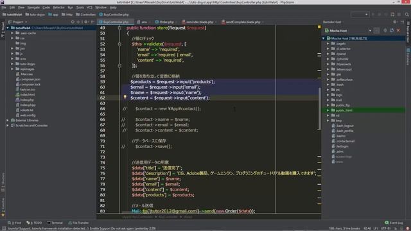Image resolution: width=411 pixels, height=231 pixels.
Task: Open the Find tool window
Action: click(x=14, y=223)
